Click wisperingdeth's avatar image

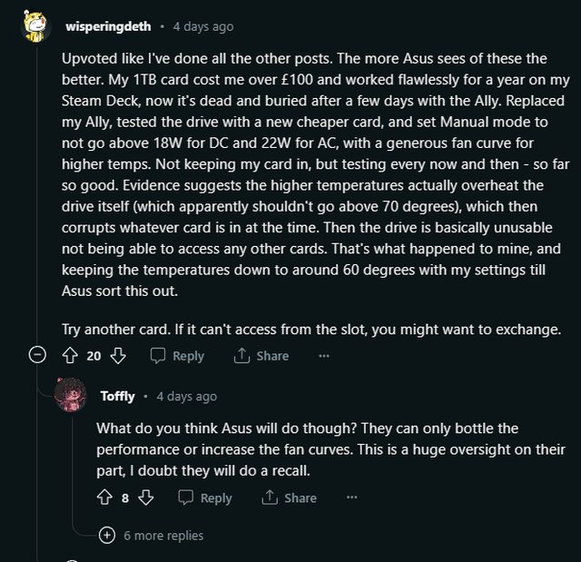pyautogui.click(x=36, y=27)
